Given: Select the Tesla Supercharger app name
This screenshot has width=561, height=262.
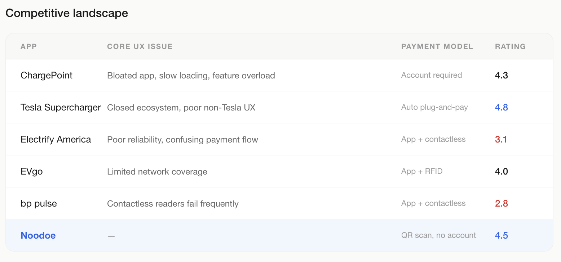Looking at the screenshot, I should coord(61,107).
